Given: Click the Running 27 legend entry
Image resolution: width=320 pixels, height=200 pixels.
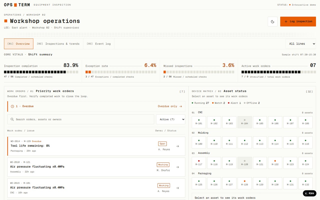Looking at the screenshot, I should coord(200,103).
